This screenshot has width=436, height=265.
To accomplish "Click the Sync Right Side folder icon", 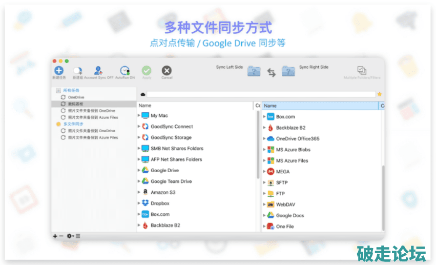I will point(288,72).
